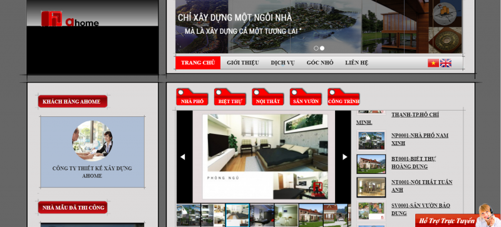Click CÔNG TY THIẾT KẾ XÂY DỰNG AHOME caption

[x=92, y=172]
